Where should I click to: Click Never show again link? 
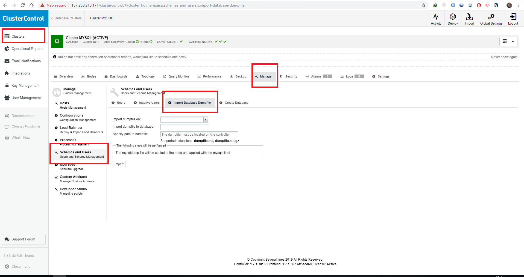[x=504, y=57]
